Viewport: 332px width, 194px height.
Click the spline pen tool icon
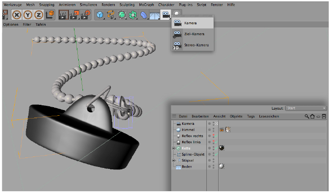pos(111,15)
